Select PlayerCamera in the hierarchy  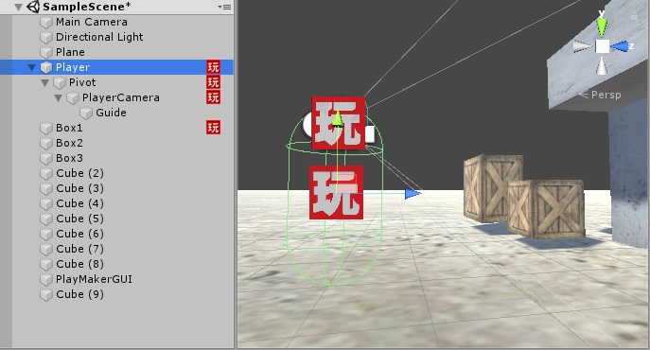point(120,97)
